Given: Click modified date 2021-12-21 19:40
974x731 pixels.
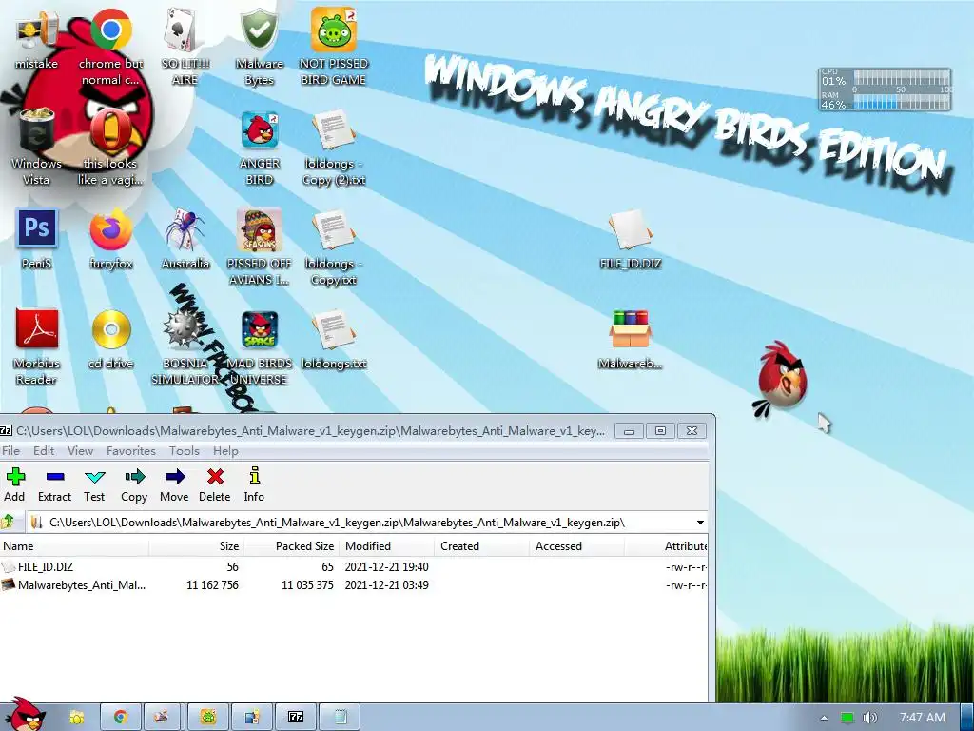Looking at the screenshot, I should tap(386, 567).
